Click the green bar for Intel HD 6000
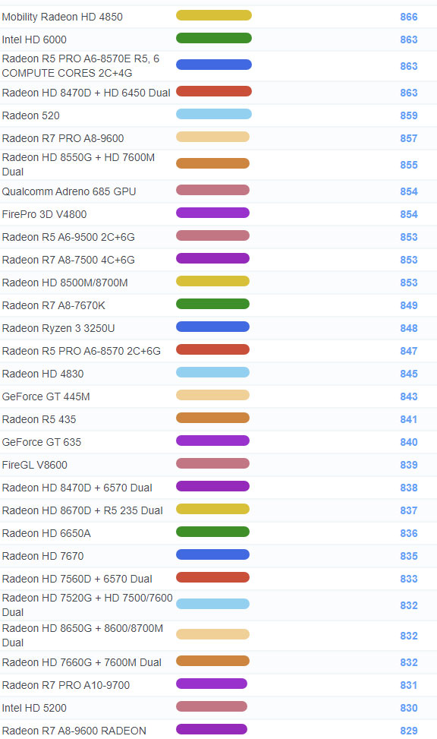437x739 pixels. 214,38
